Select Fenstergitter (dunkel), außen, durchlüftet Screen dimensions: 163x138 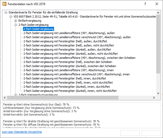tap(67, 50)
